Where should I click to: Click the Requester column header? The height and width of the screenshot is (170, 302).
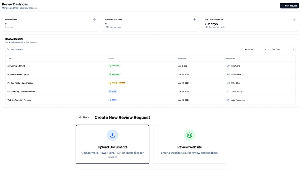(x=231, y=59)
